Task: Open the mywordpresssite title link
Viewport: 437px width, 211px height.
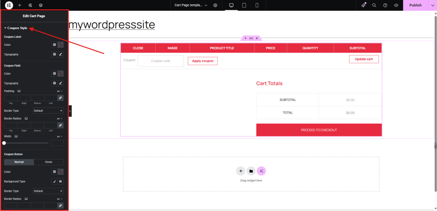Action: click(111, 25)
